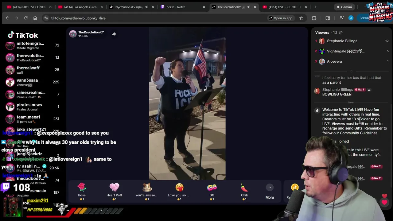Click the TikTok logo

coord(23,35)
